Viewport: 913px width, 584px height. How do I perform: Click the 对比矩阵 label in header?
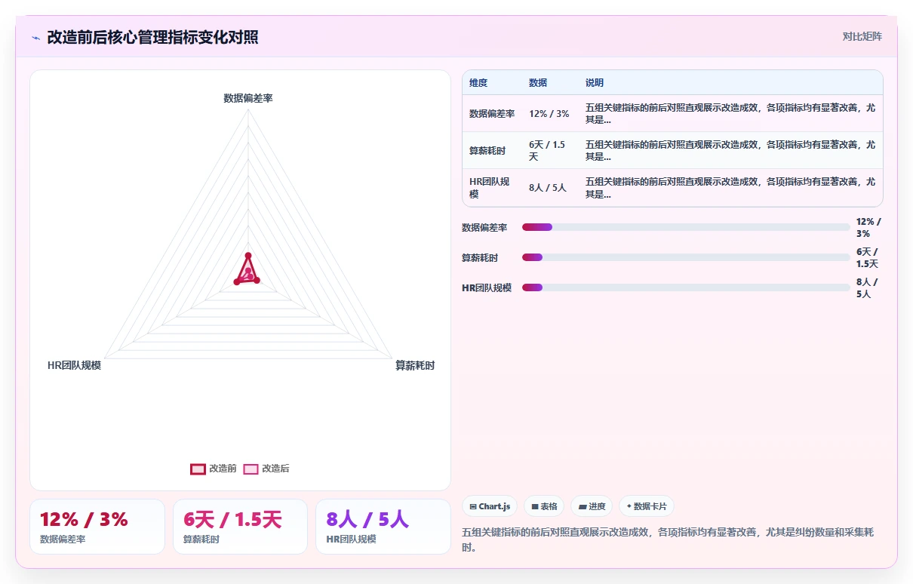pos(862,36)
